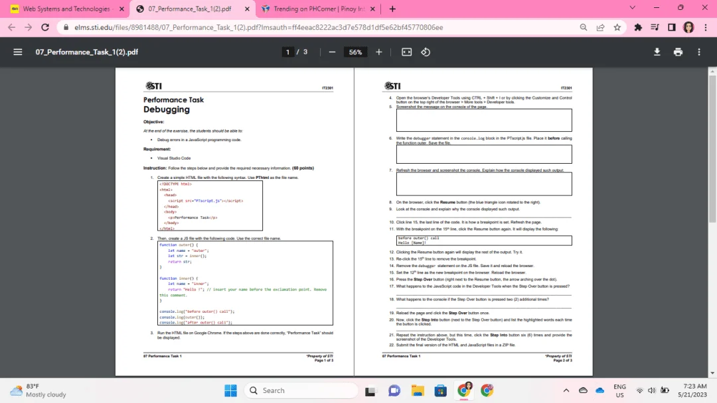Open the Extensions puzzle icon
Image resolution: width=717 pixels, height=403 pixels.
click(x=638, y=27)
